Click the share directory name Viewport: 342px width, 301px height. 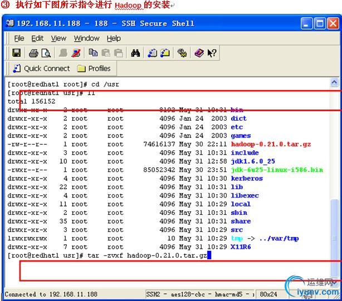[x=241, y=221]
